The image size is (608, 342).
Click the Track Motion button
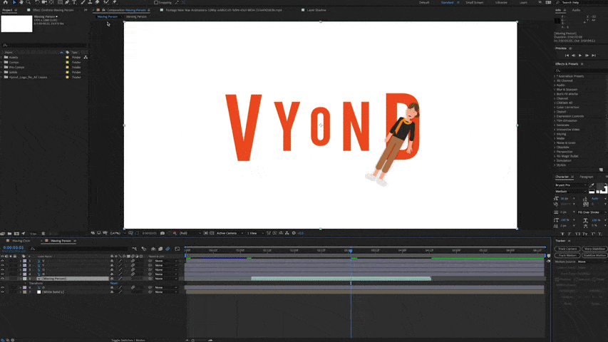567,256
